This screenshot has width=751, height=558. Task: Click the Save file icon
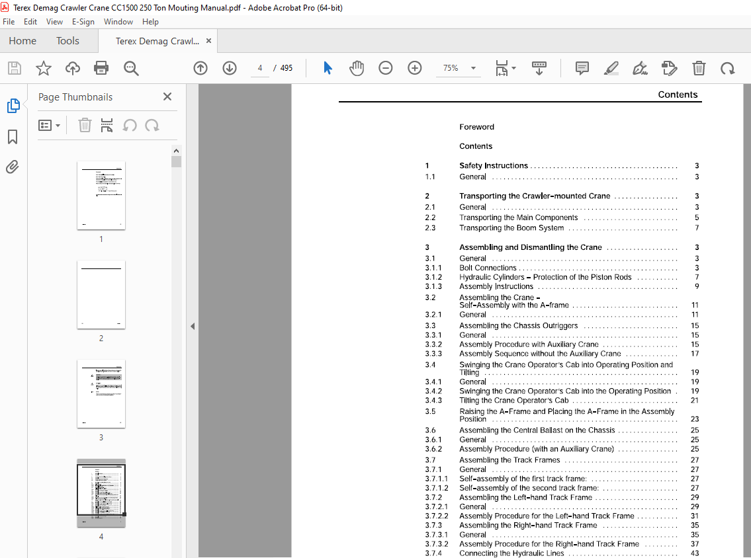(15, 69)
